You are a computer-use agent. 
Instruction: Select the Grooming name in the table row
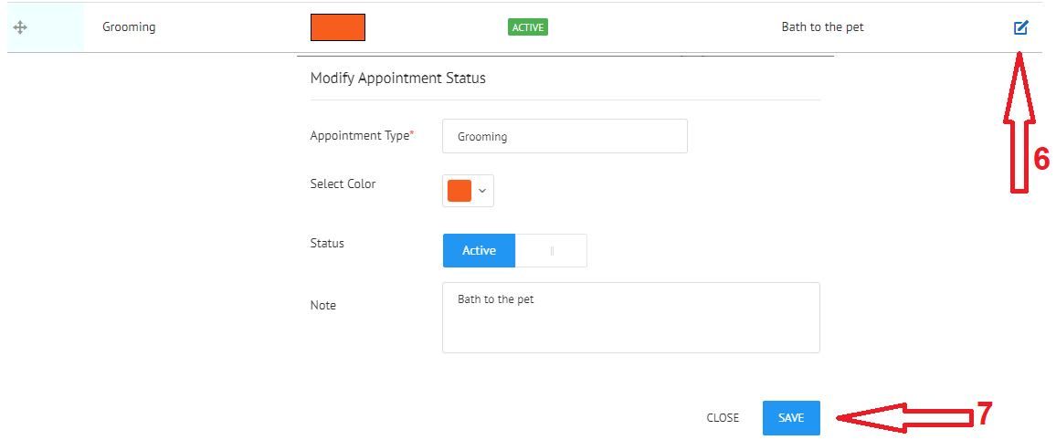pyautogui.click(x=129, y=27)
